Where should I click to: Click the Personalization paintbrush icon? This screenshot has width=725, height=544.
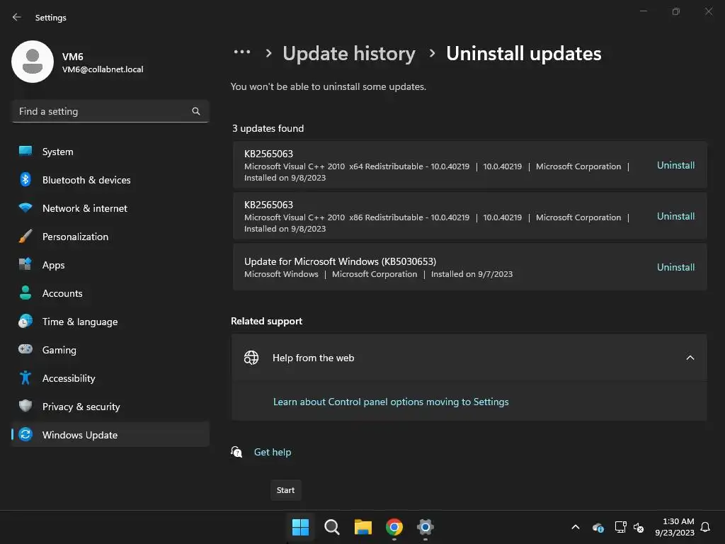(x=25, y=237)
